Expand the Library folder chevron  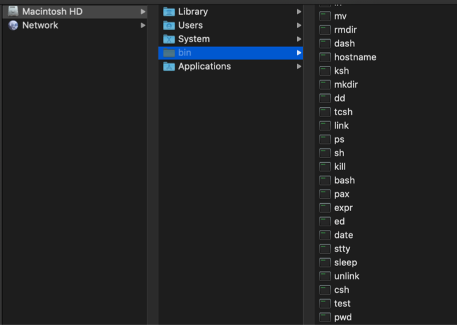[299, 12]
